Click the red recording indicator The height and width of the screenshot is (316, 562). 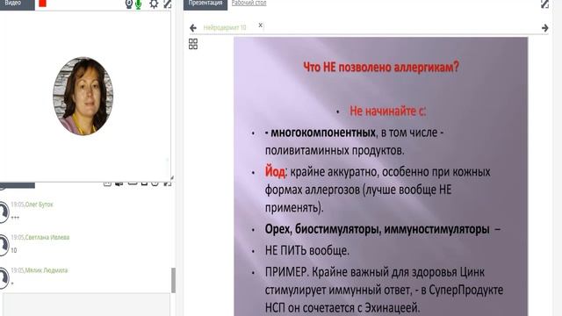tap(43, 4)
